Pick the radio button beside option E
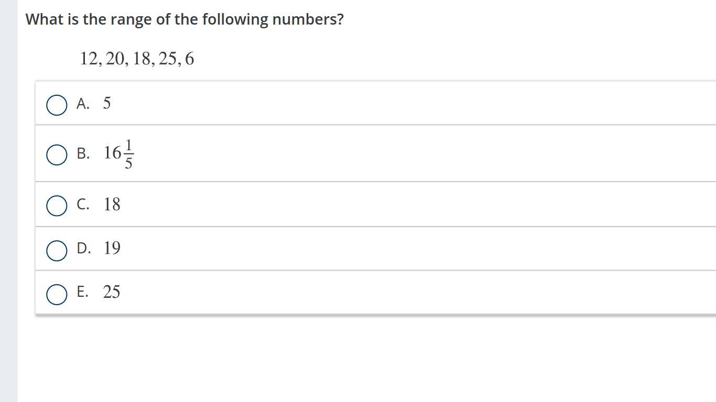This screenshot has height=402, width=716. [x=57, y=294]
